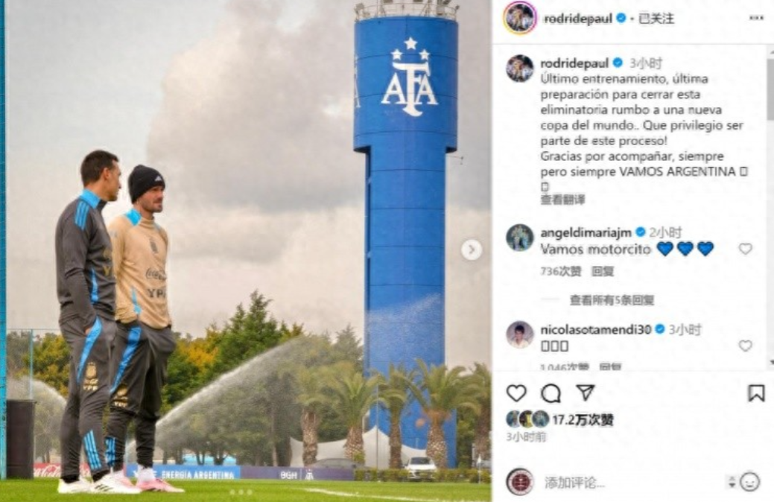This screenshot has width=774, height=502.
Task: Save the post with the bookmark icon
Action: pos(755,393)
